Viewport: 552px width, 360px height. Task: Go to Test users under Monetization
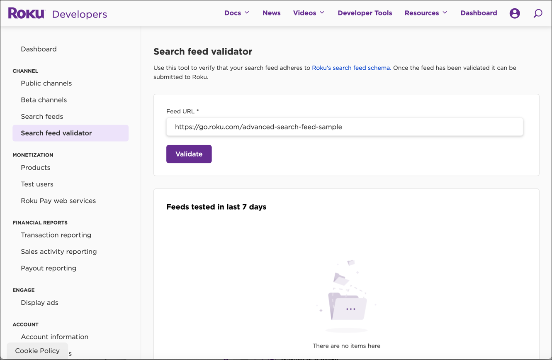(x=37, y=184)
